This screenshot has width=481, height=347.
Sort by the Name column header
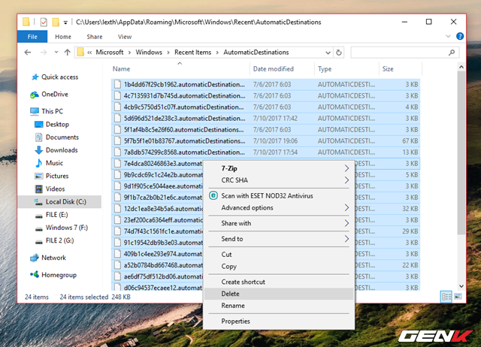click(x=121, y=69)
